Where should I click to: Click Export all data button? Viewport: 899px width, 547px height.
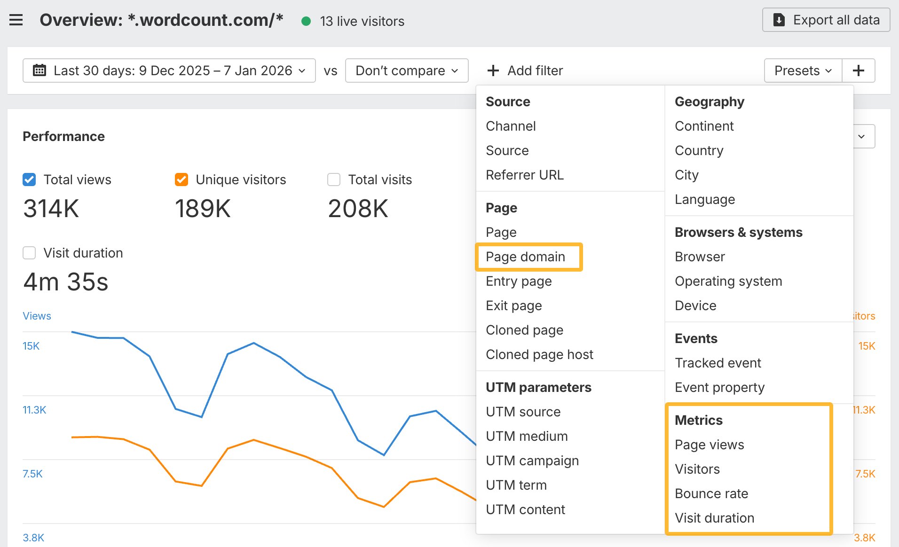click(x=826, y=20)
